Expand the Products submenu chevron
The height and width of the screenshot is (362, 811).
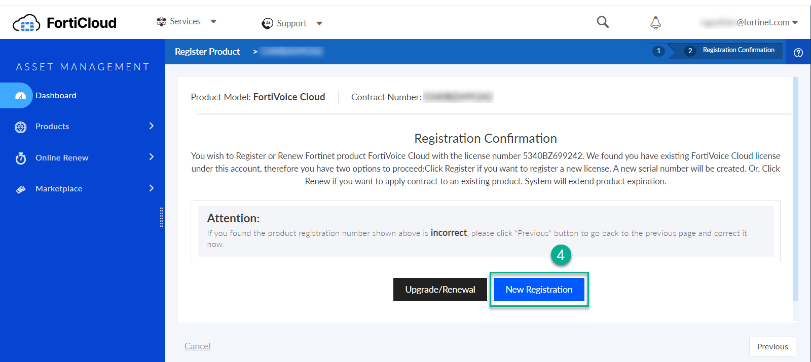[x=151, y=126]
